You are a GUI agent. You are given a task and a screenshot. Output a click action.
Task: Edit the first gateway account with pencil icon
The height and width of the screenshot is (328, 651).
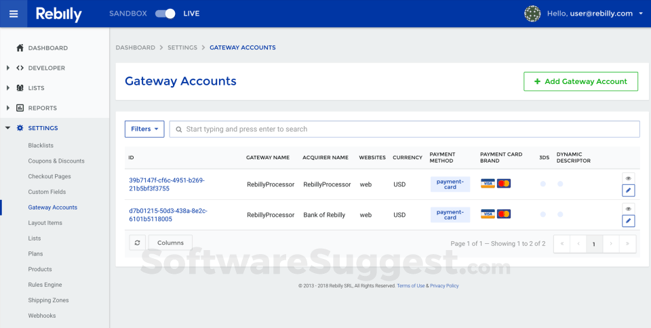tap(628, 190)
